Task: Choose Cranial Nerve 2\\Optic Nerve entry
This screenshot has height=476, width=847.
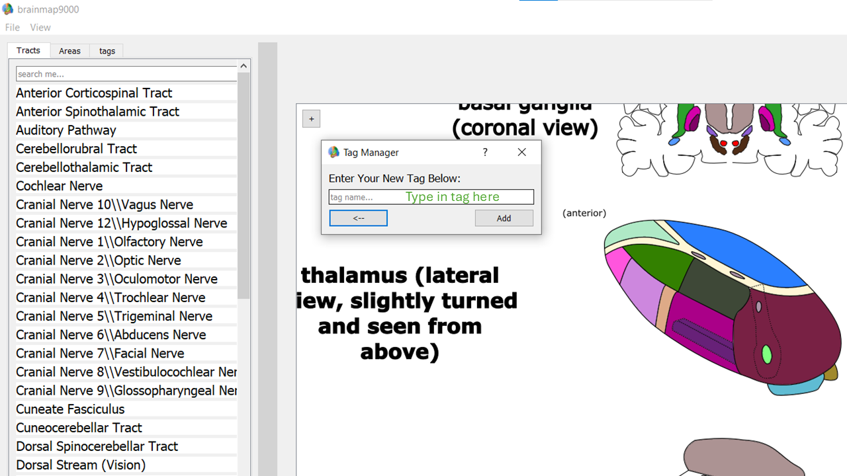Action: click(98, 260)
